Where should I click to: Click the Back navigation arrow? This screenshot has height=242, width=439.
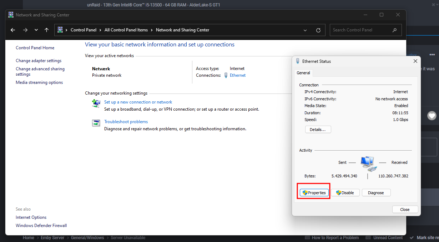(x=13, y=30)
